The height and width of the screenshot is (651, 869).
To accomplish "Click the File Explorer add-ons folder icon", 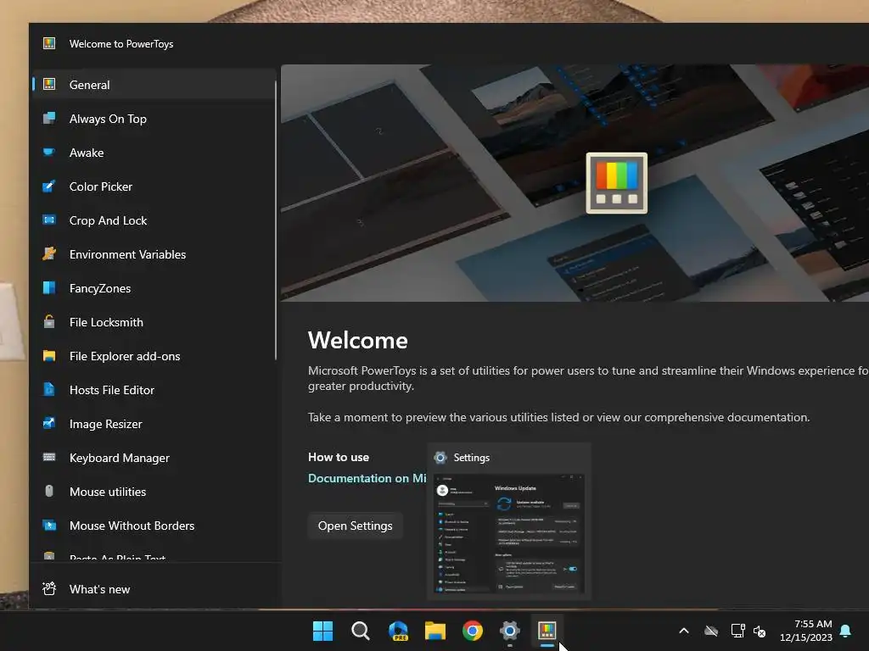I will coord(49,355).
